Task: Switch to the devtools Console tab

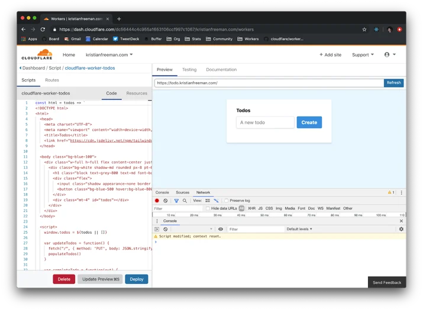Action: (162, 192)
